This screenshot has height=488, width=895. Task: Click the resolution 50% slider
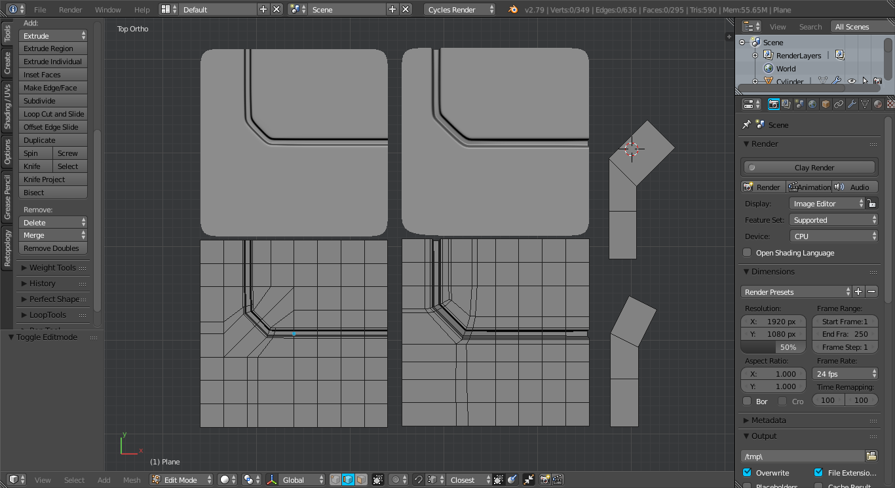774,347
